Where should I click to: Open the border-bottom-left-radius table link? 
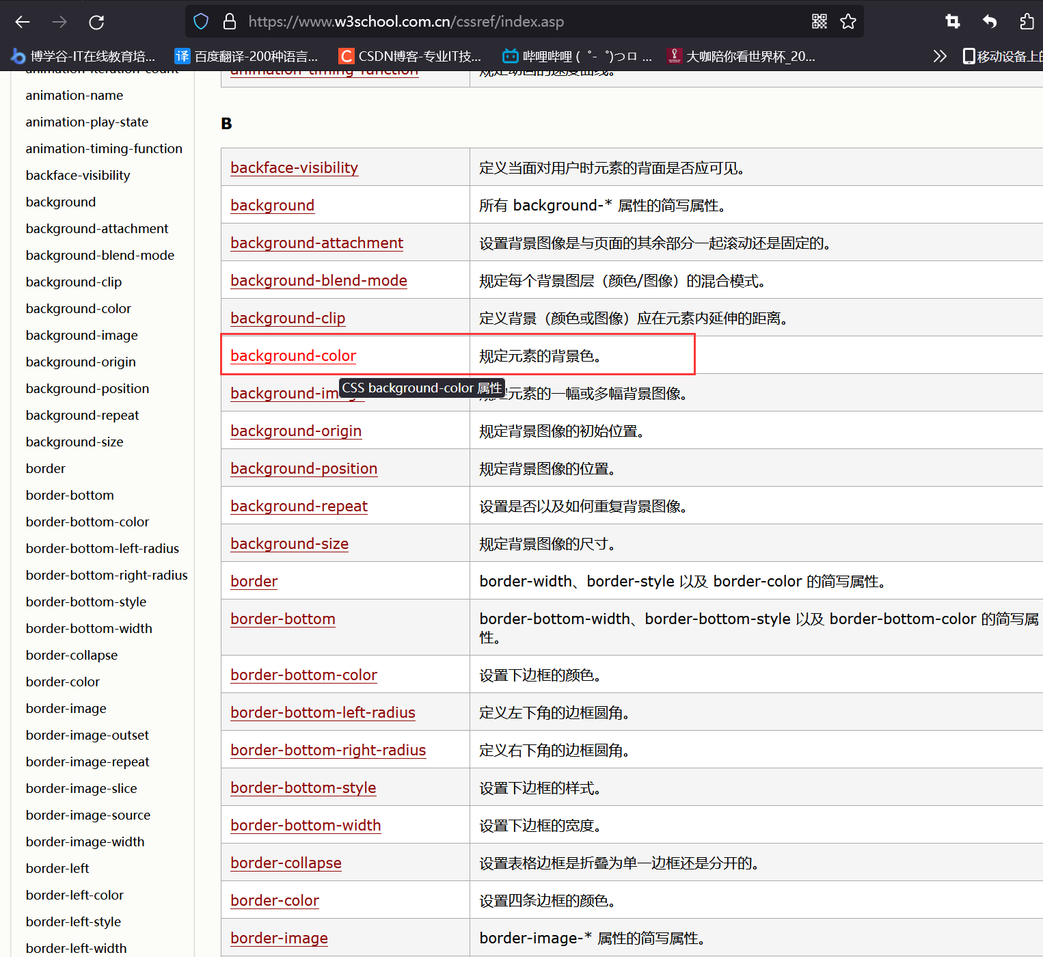323,712
